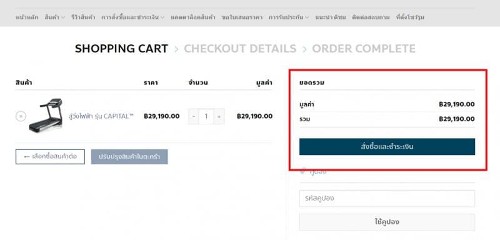Open the ขอใบเสนอราคา quotation page

pos(242,17)
